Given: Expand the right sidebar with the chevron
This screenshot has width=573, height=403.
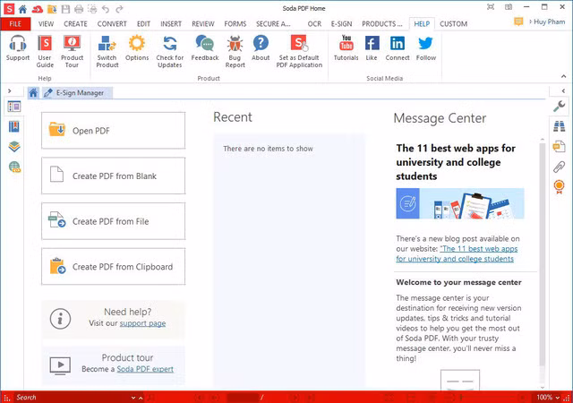Looking at the screenshot, I should click(563, 91).
